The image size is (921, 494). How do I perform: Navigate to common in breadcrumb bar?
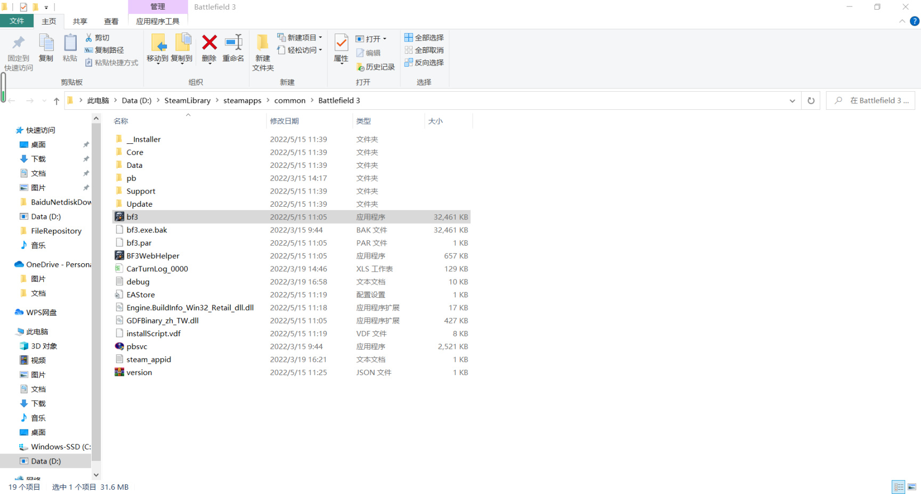tap(289, 100)
